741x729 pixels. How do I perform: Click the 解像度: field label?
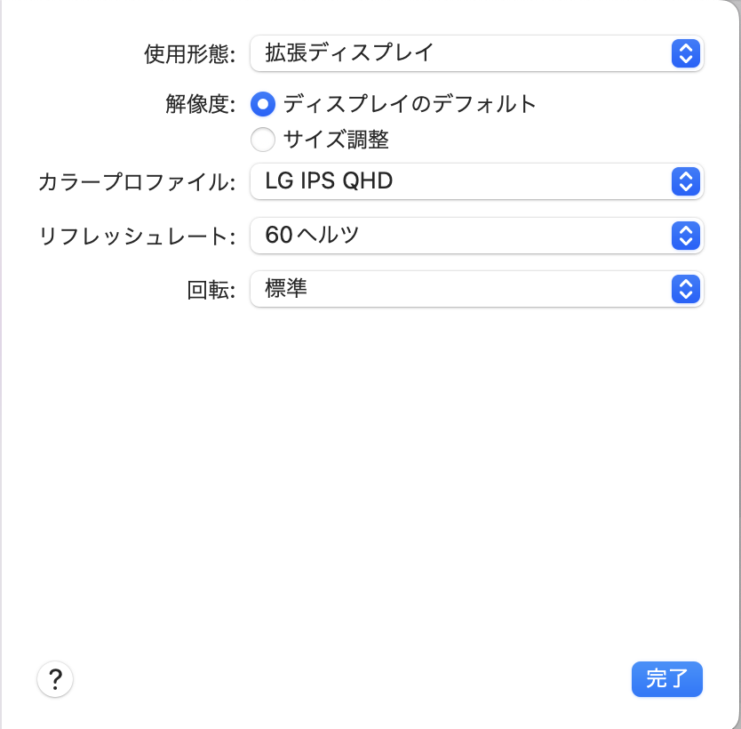coord(201,105)
